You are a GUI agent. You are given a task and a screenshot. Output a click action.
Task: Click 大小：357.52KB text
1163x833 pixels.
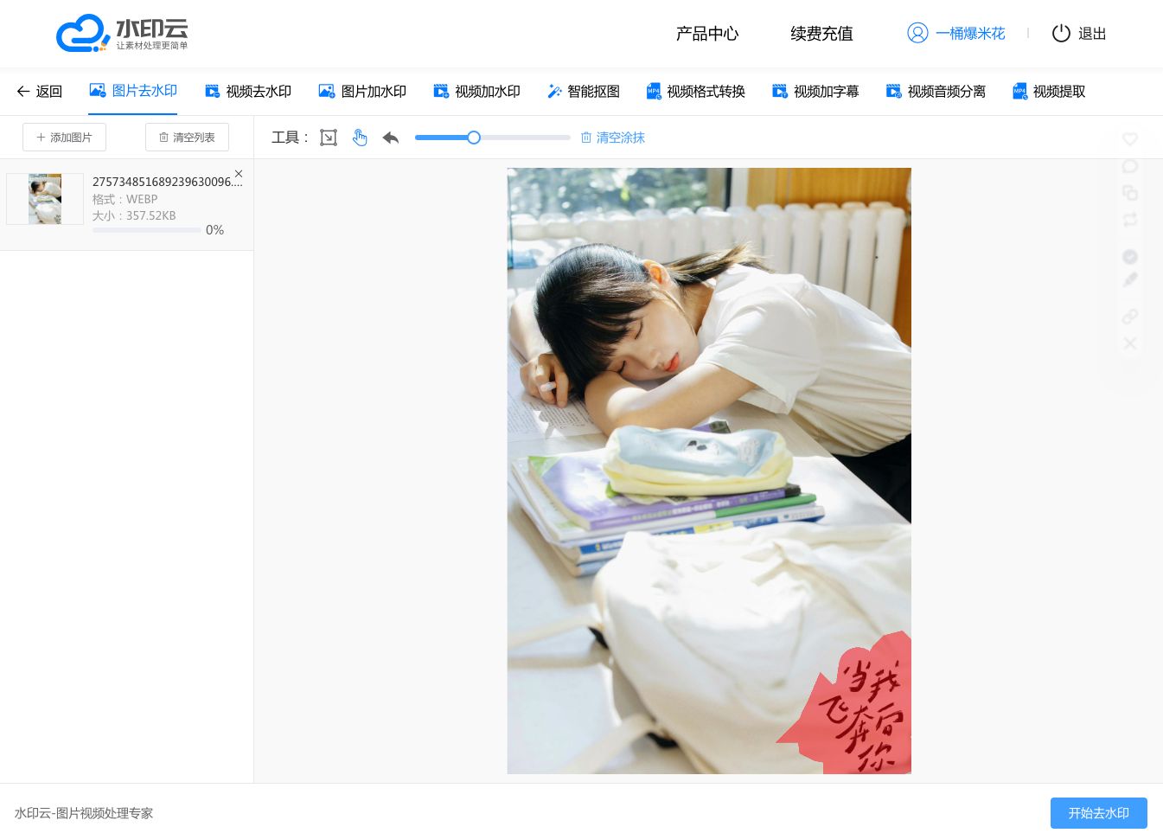point(134,215)
